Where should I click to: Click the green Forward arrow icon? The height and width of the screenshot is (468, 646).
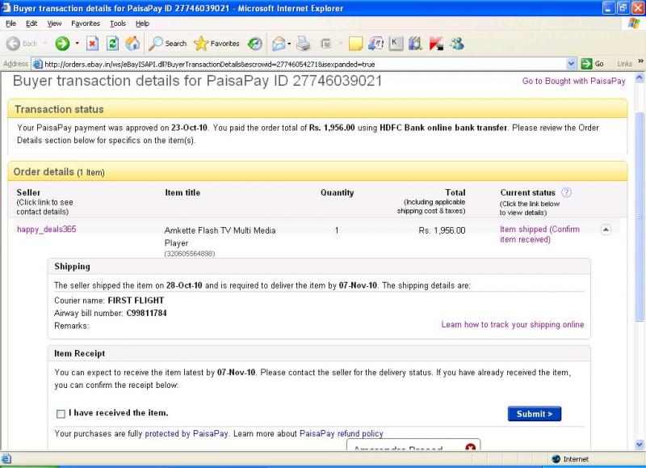pyautogui.click(x=62, y=44)
